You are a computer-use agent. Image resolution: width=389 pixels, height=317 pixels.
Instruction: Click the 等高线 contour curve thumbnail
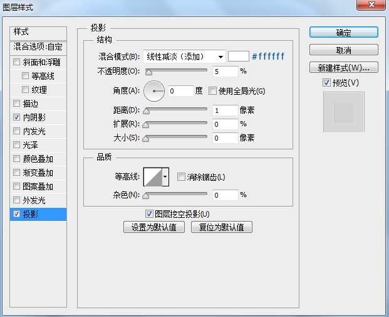tap(153, 178)
